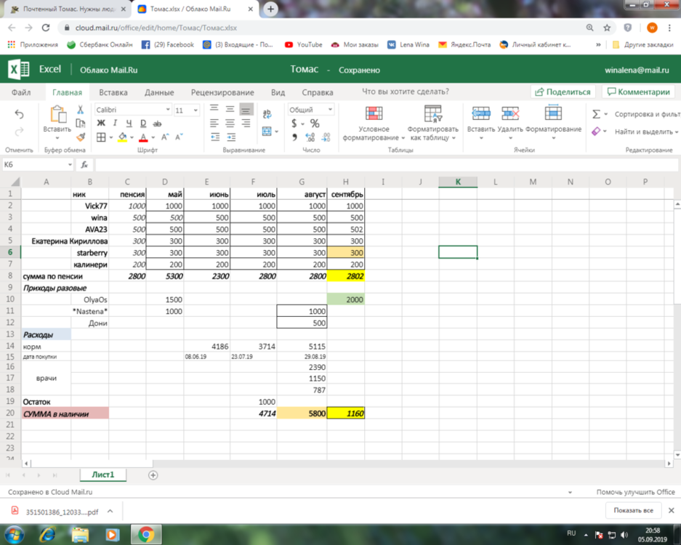681x545 pixels.
Task: Click the increase indent icon
Action: pyautogui.click(x=230, y=137)
